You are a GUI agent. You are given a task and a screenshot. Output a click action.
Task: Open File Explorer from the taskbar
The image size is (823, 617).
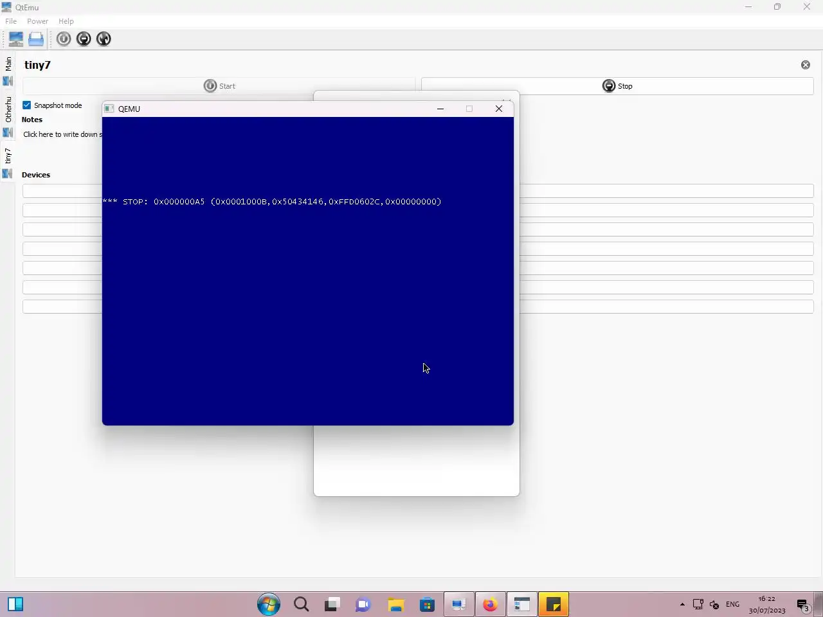(x=395, y=604)
